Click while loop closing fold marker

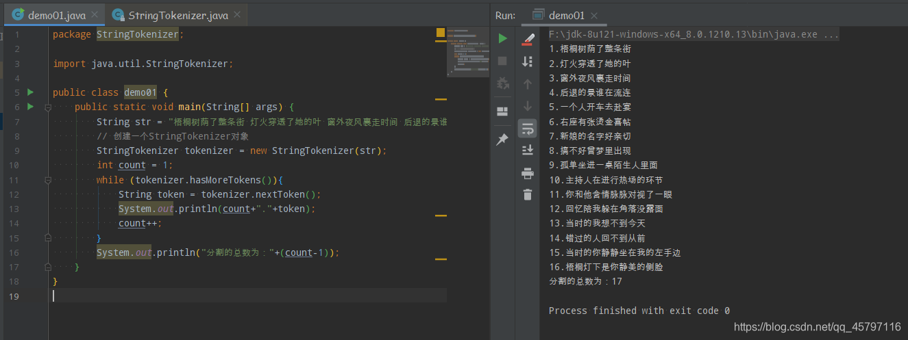point(48,238)
